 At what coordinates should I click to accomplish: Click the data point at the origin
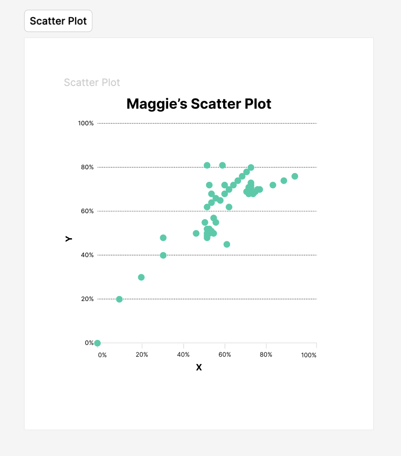(97, 343)
